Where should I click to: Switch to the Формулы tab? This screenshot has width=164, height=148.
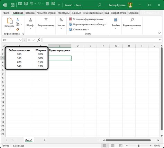64,13
